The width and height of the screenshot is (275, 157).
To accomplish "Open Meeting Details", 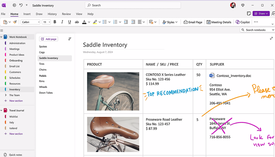I will click(219, 22).
